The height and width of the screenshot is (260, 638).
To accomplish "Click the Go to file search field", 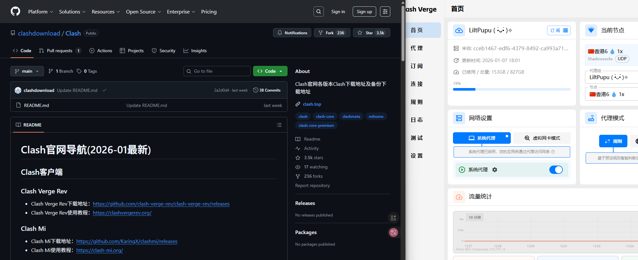I will click(x=217, y=71).
